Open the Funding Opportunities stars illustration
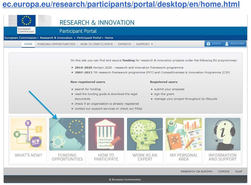The height and width of the screenshot is (185, 251). click(x=67, y=134)
